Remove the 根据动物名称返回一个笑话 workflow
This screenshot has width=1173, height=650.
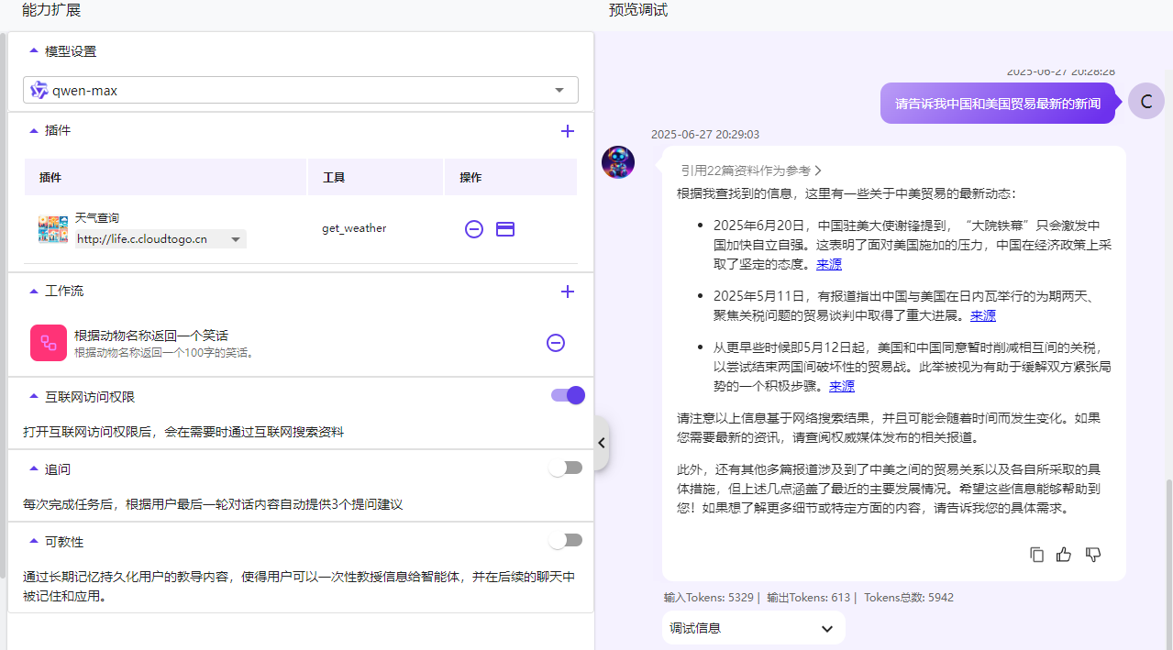[556, 343]
